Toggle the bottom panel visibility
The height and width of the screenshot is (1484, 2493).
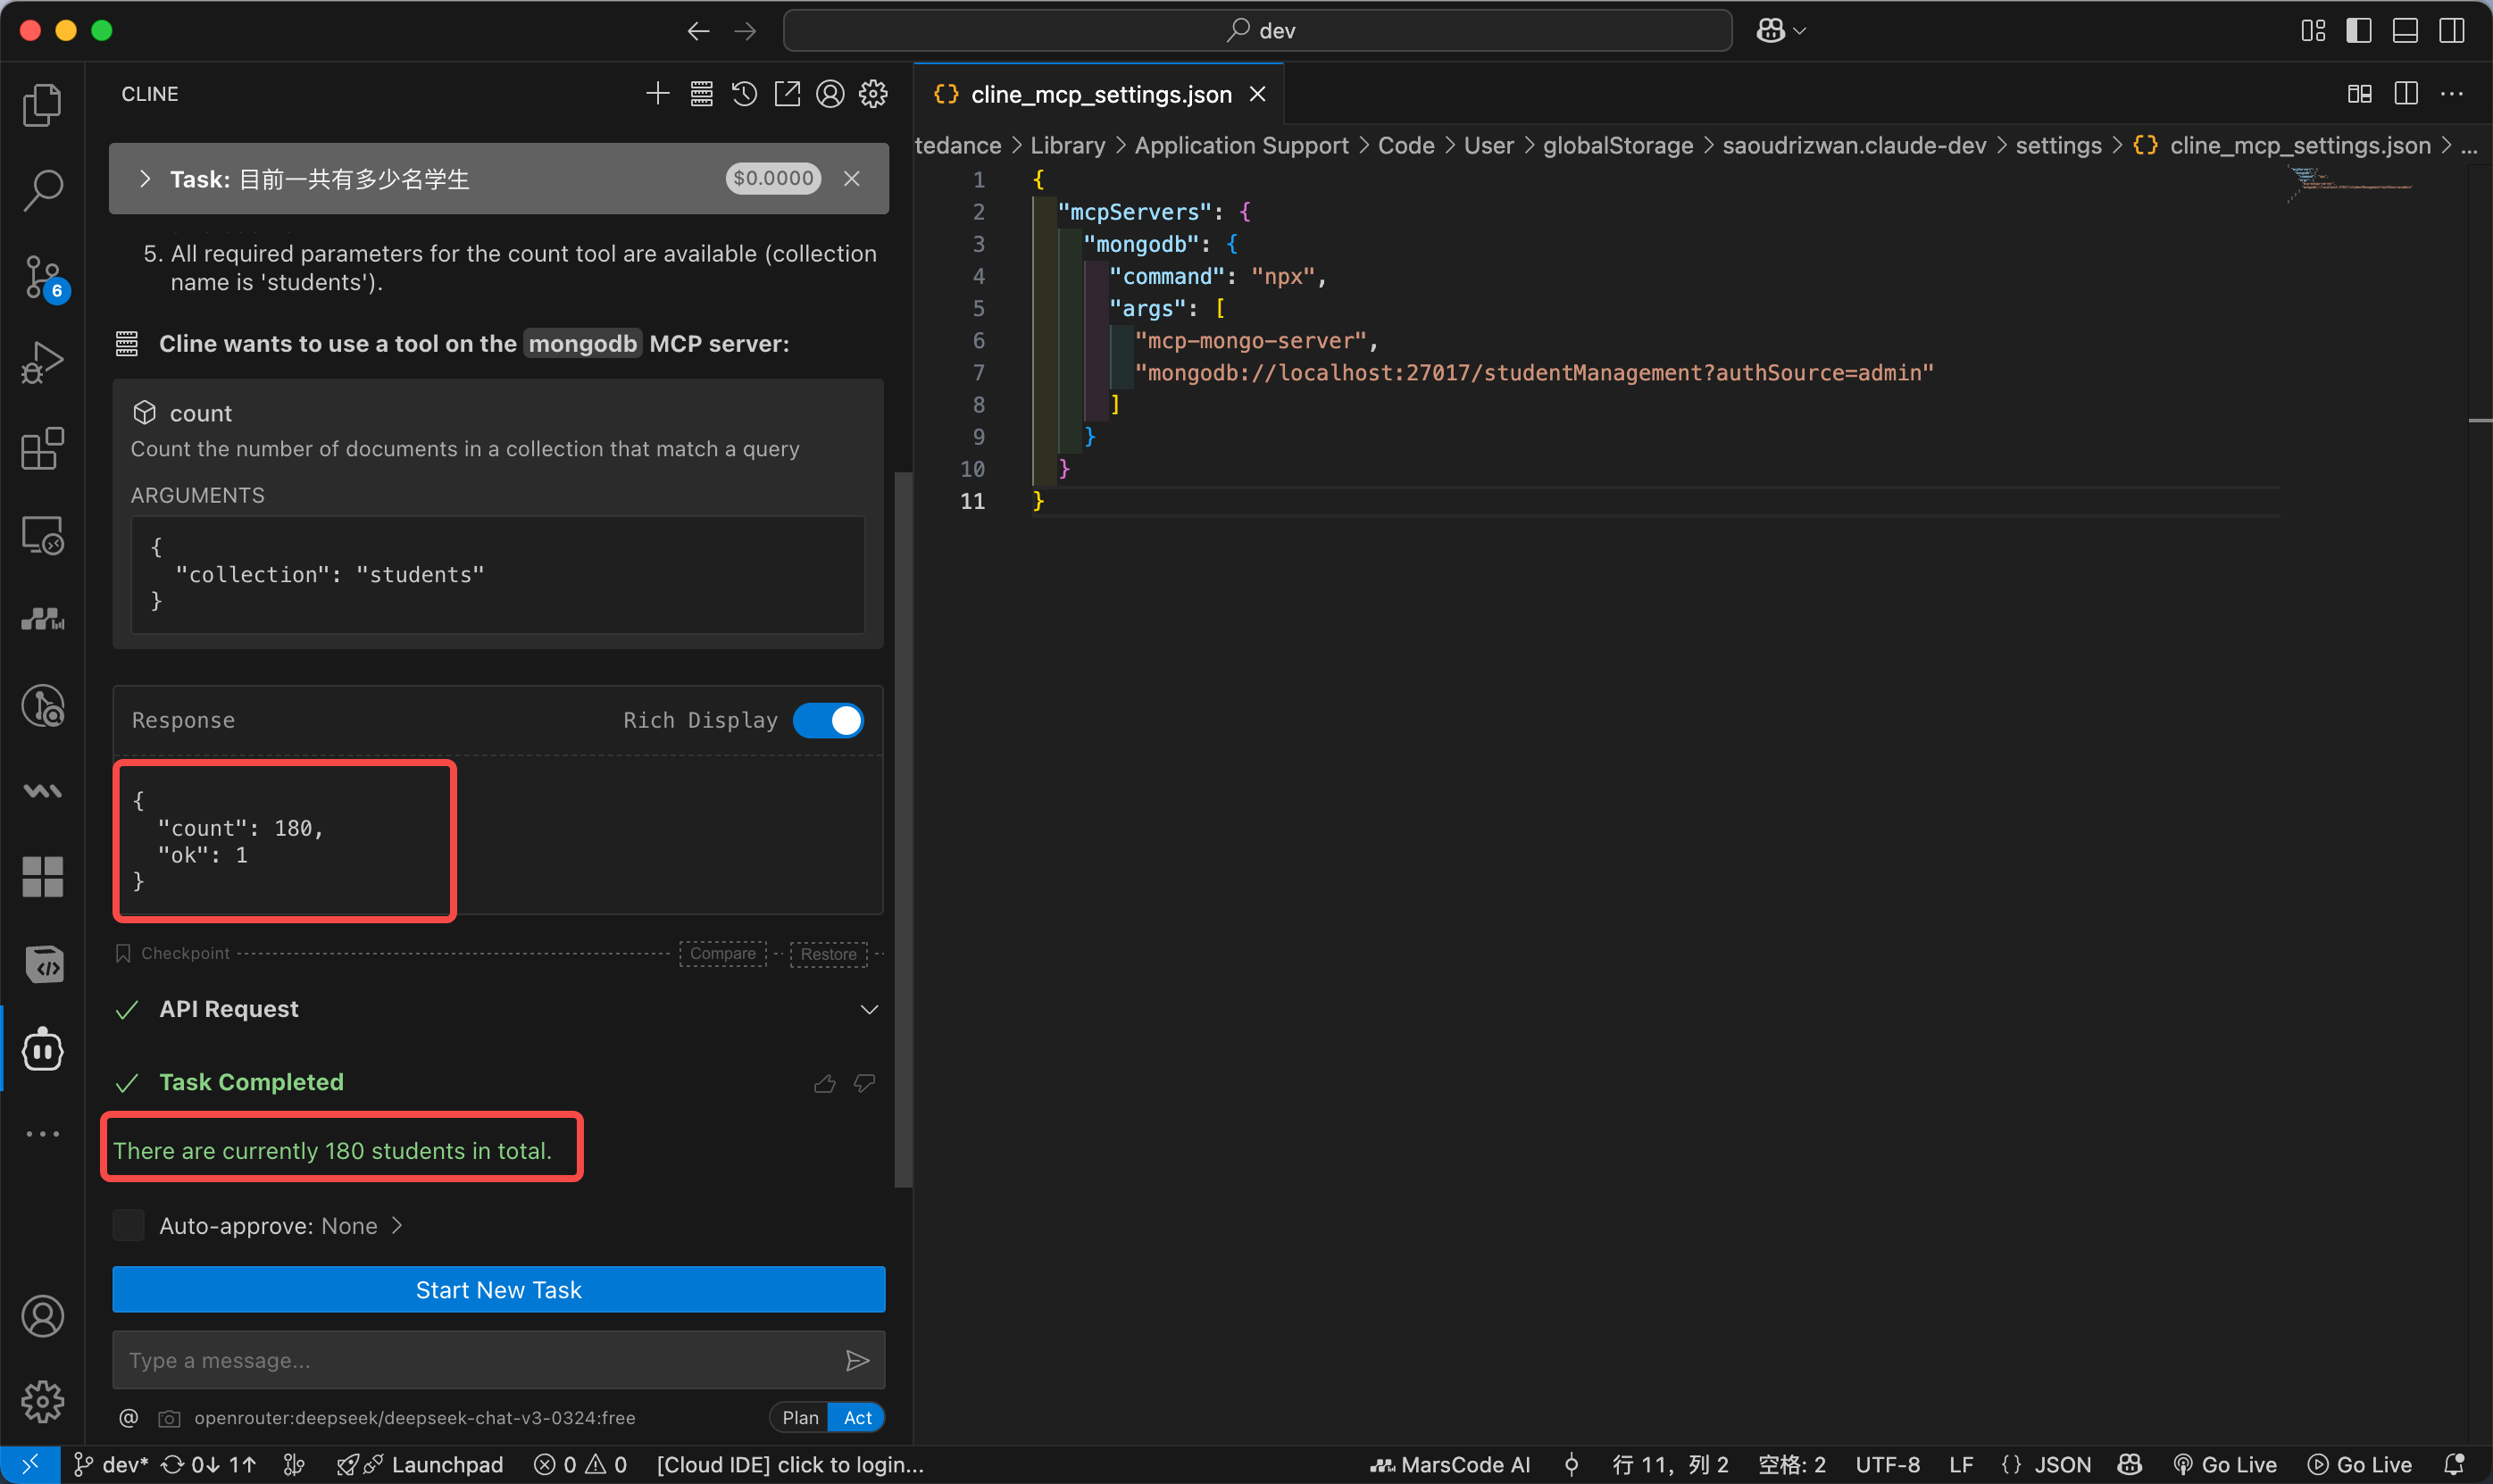tap(2405, 31)
